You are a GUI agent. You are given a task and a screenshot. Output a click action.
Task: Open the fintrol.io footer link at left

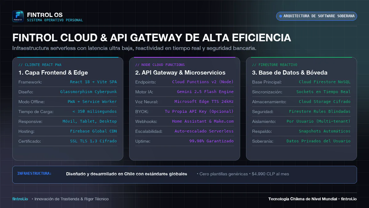click(x=20, y=199)
